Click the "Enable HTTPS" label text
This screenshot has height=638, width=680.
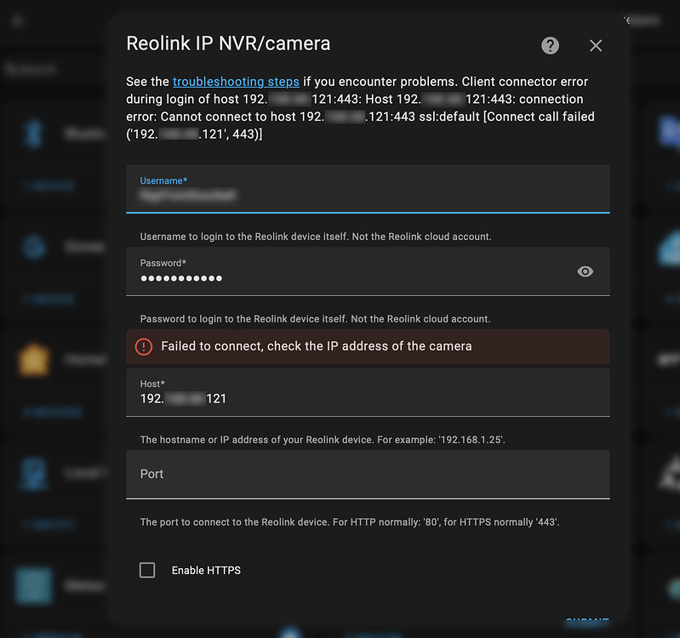(x=206, y=570)
